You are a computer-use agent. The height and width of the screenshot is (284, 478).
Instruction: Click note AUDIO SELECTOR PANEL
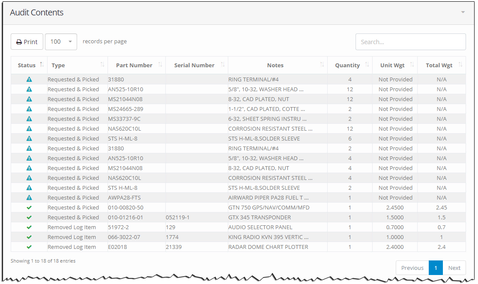pos(260,227)
